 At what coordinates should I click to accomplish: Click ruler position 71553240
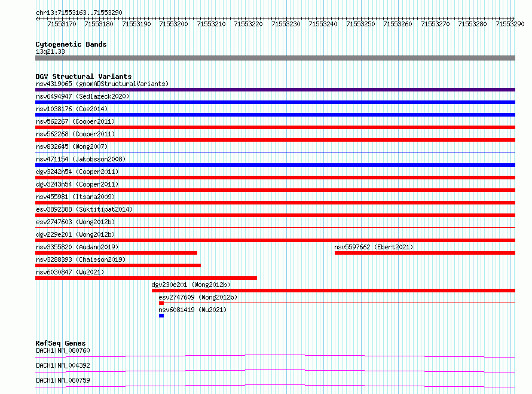[323, 24]
